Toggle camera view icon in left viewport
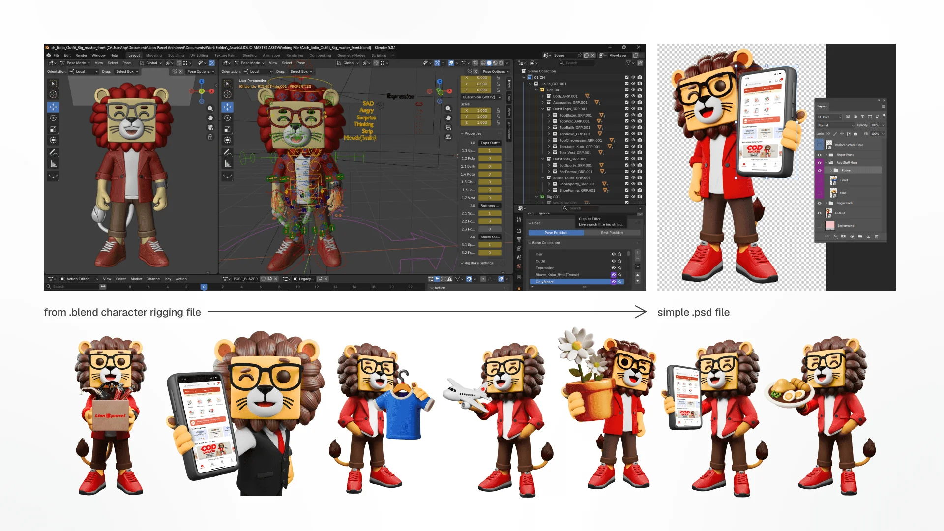 [210, 127]
